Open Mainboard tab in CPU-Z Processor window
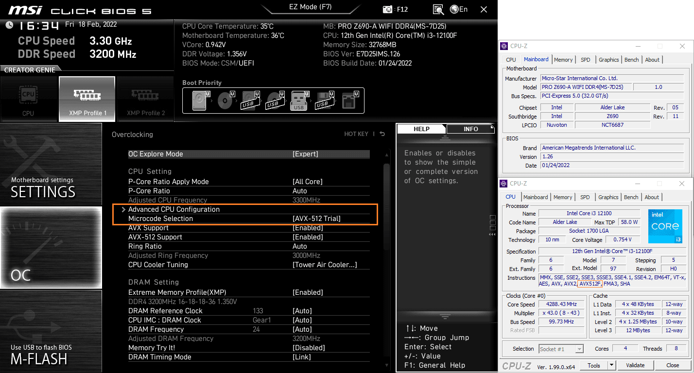This screenshot has height=373, width=694. pyautogui.click(x=536, y=197)
